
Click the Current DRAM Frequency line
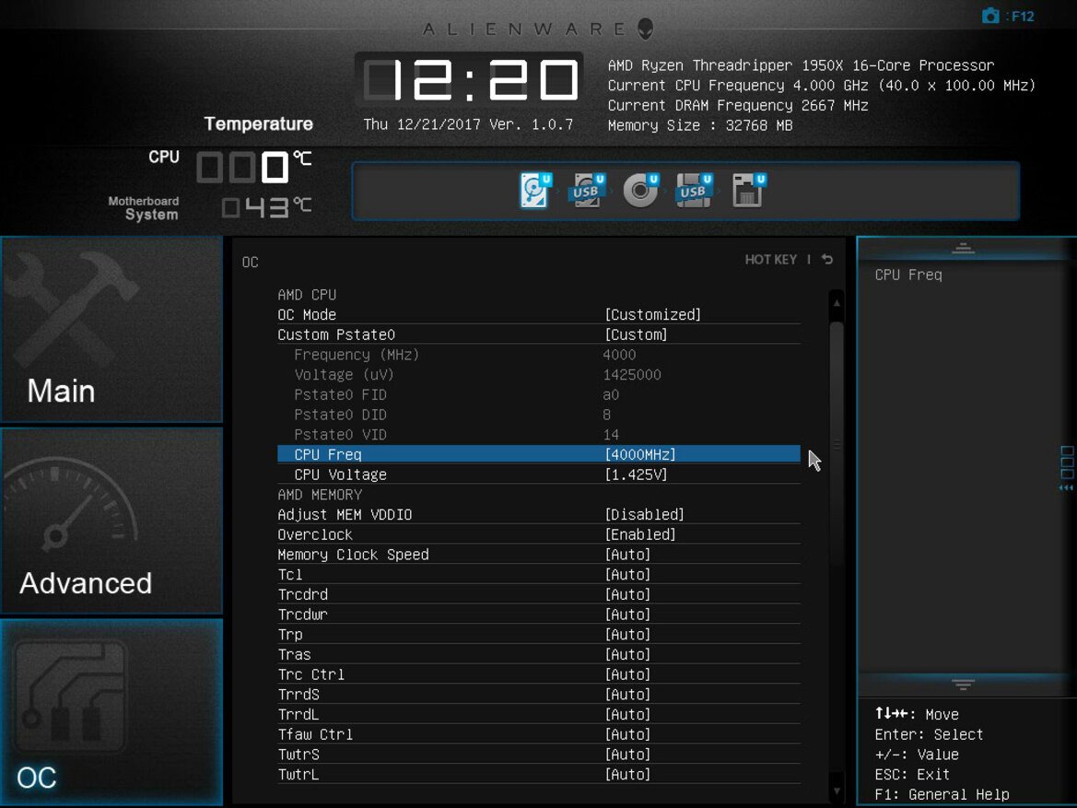738,105
